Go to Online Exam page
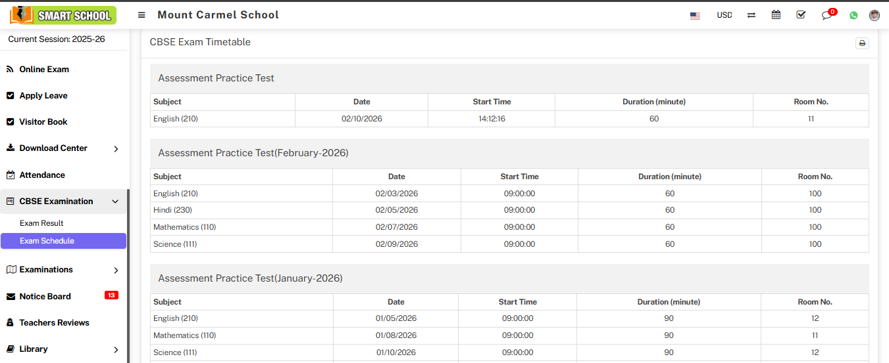This screenshot has height=363, width=889. (44, 70)
